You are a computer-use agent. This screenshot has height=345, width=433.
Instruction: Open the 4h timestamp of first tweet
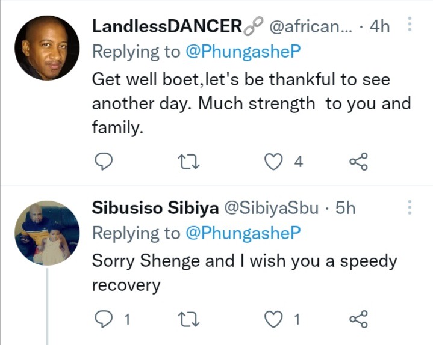pos(380,26)
